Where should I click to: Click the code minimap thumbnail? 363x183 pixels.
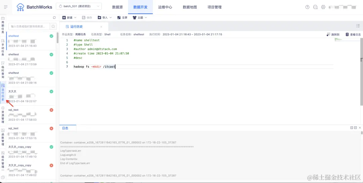pyautogui.click(x=338, y=40)
